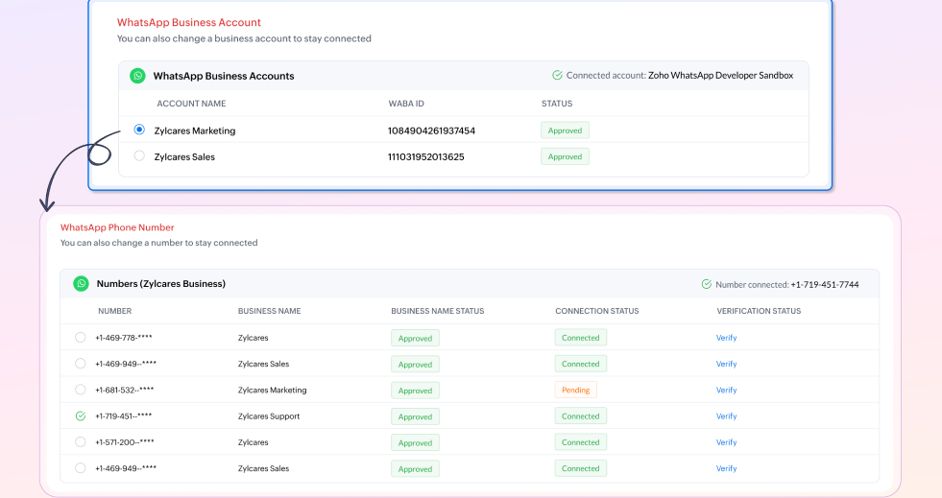Choose the +1-681-532 number radio button
The height and width of the screenshot is (498, 942).
tap(81, 390)
